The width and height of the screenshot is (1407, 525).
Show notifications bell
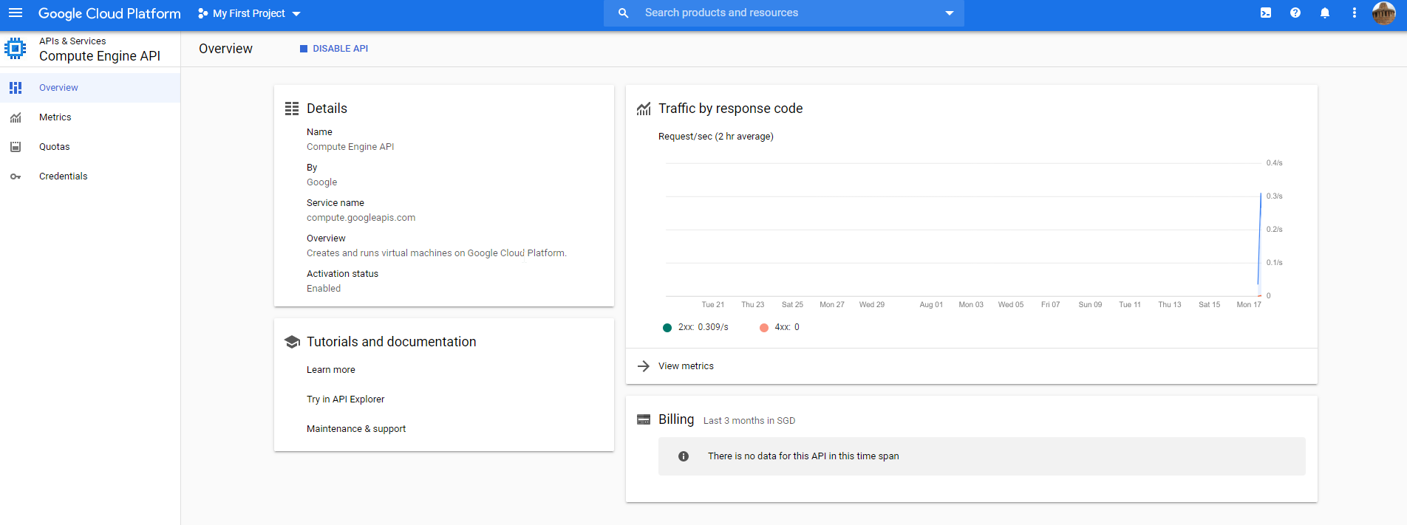[x=1325, y=13]
